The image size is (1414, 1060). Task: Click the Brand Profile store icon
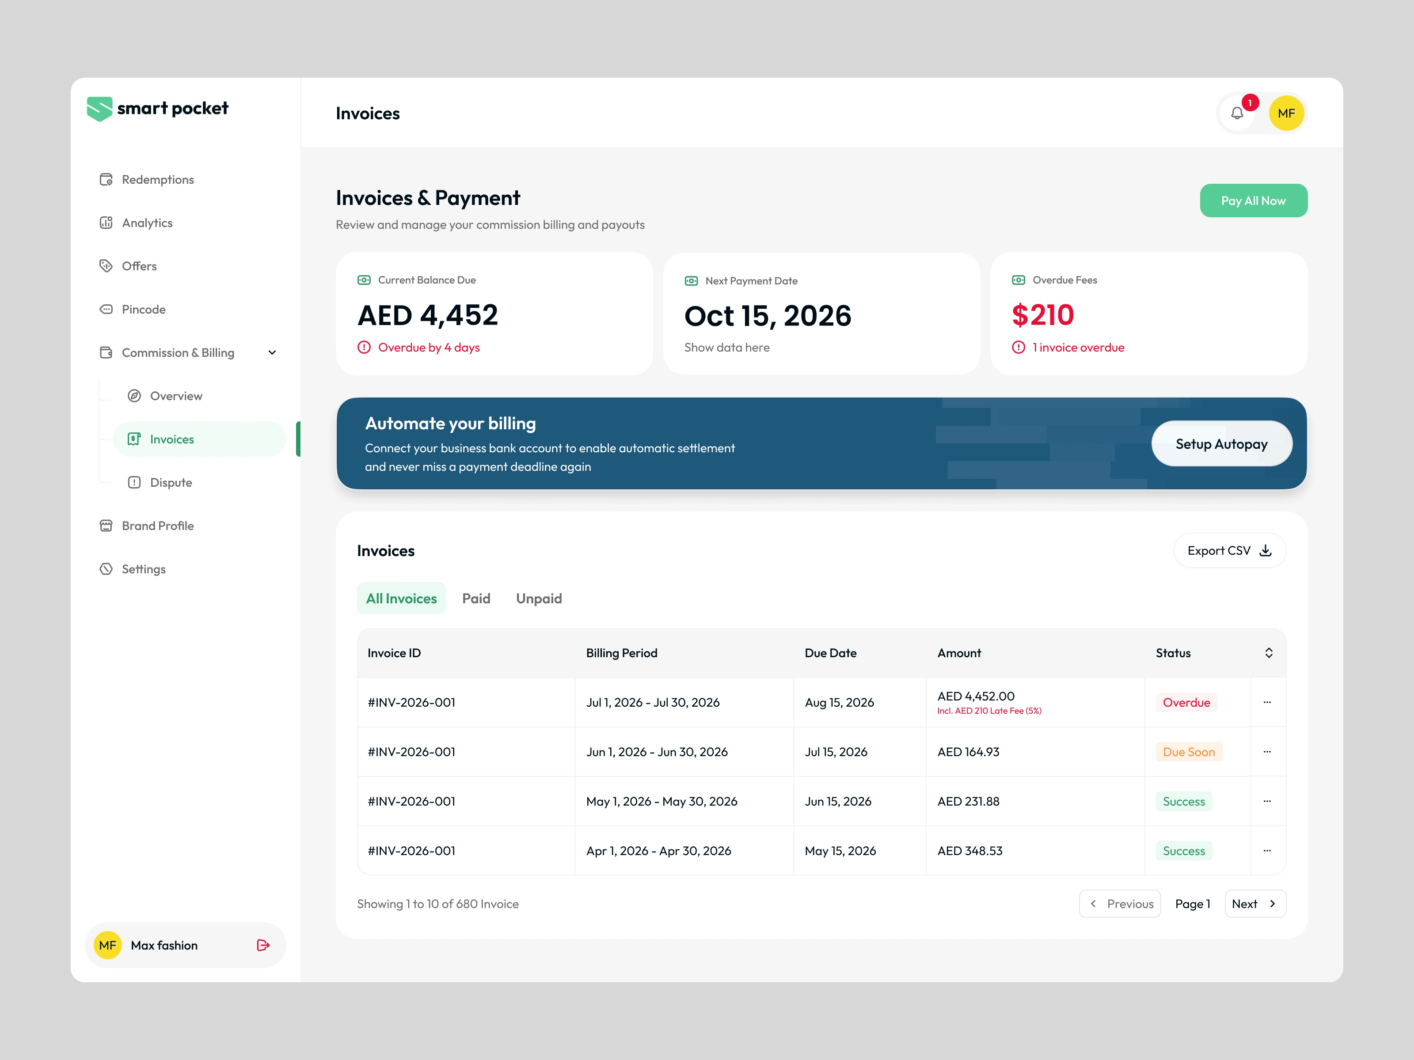tap(106, 526)
